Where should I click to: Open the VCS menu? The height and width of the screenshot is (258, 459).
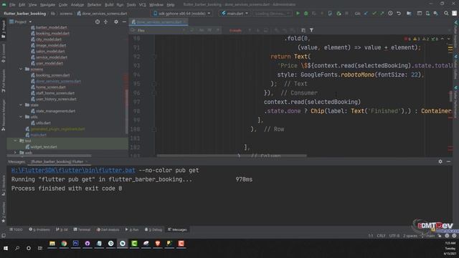[143, 5]
